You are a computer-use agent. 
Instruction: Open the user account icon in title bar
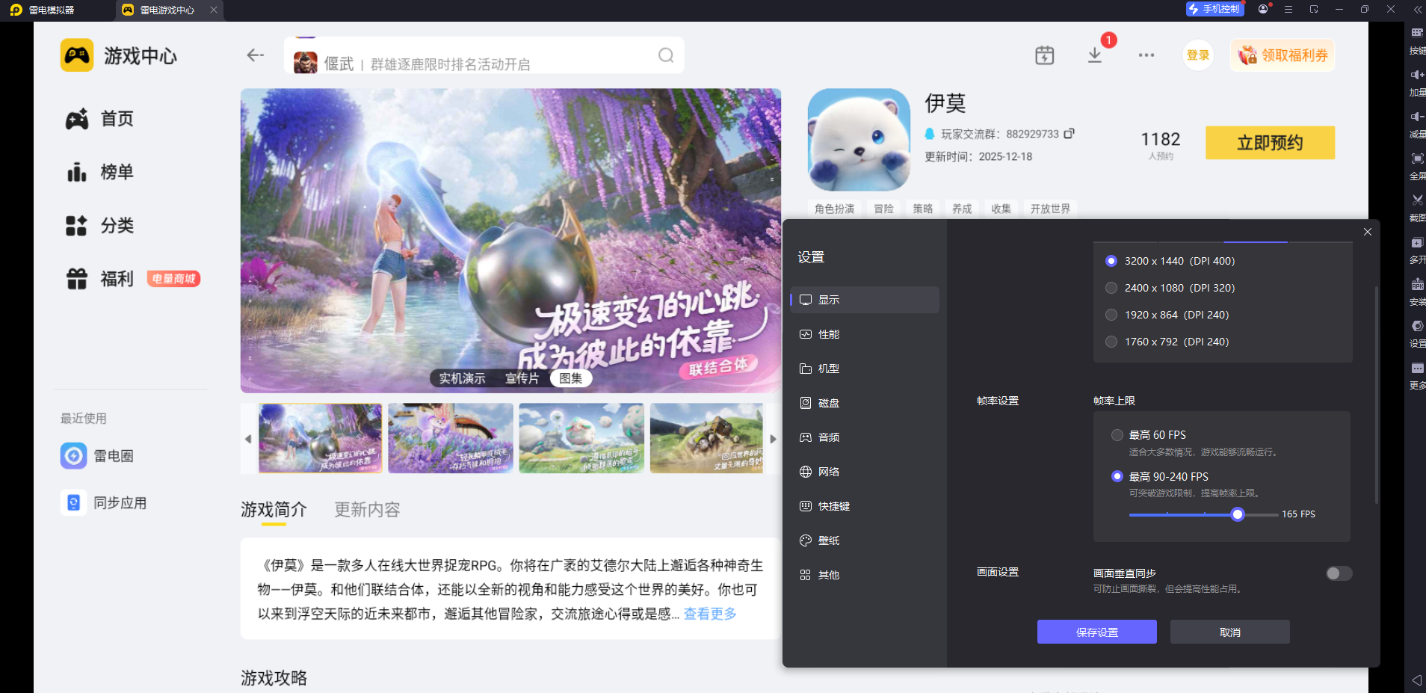pyautogui.click(x=1263, y=9)
